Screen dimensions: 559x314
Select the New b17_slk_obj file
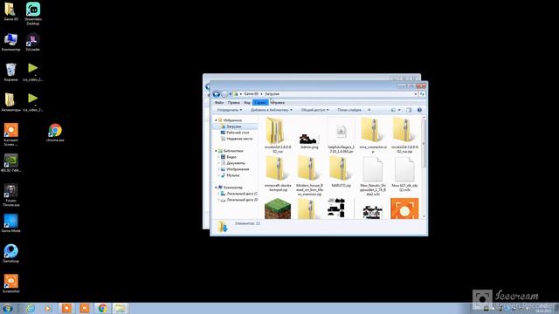click(404, 174)
